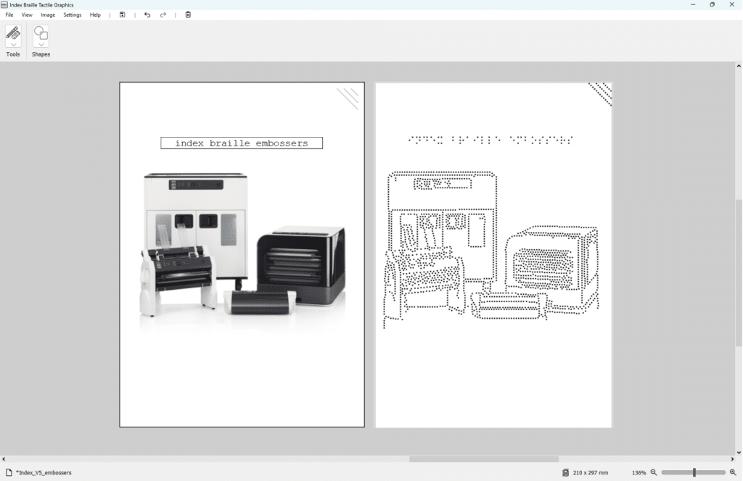The height and width of the screenshot is (481, 743).
Task: Undo the last action
Action: pos(147,14)
